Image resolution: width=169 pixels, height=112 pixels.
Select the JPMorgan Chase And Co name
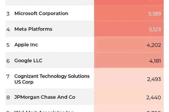tap(45, 97)
